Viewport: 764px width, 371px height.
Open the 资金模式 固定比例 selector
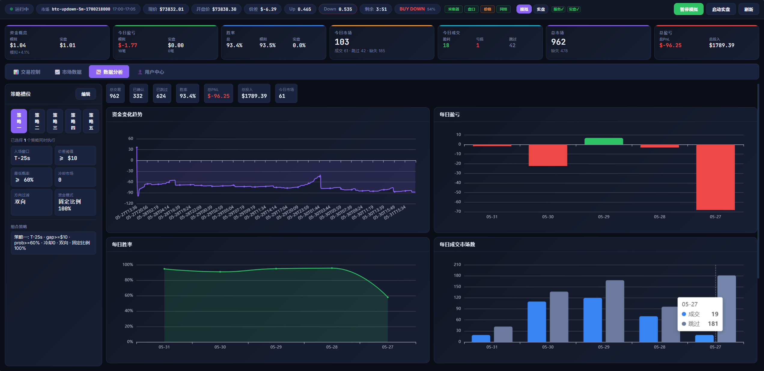coord(75,202)
